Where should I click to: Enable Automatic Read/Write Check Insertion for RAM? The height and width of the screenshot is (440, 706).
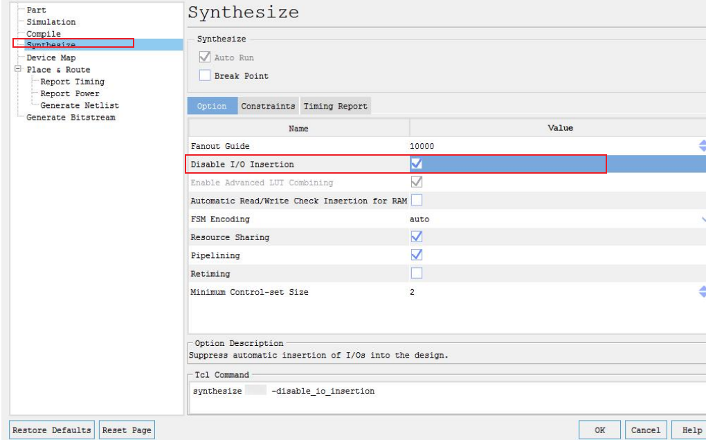[x=417, y=200]
